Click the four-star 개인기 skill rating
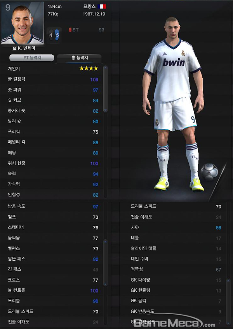The height and width of the screenshot is (329, 233). tap(89, 68)
